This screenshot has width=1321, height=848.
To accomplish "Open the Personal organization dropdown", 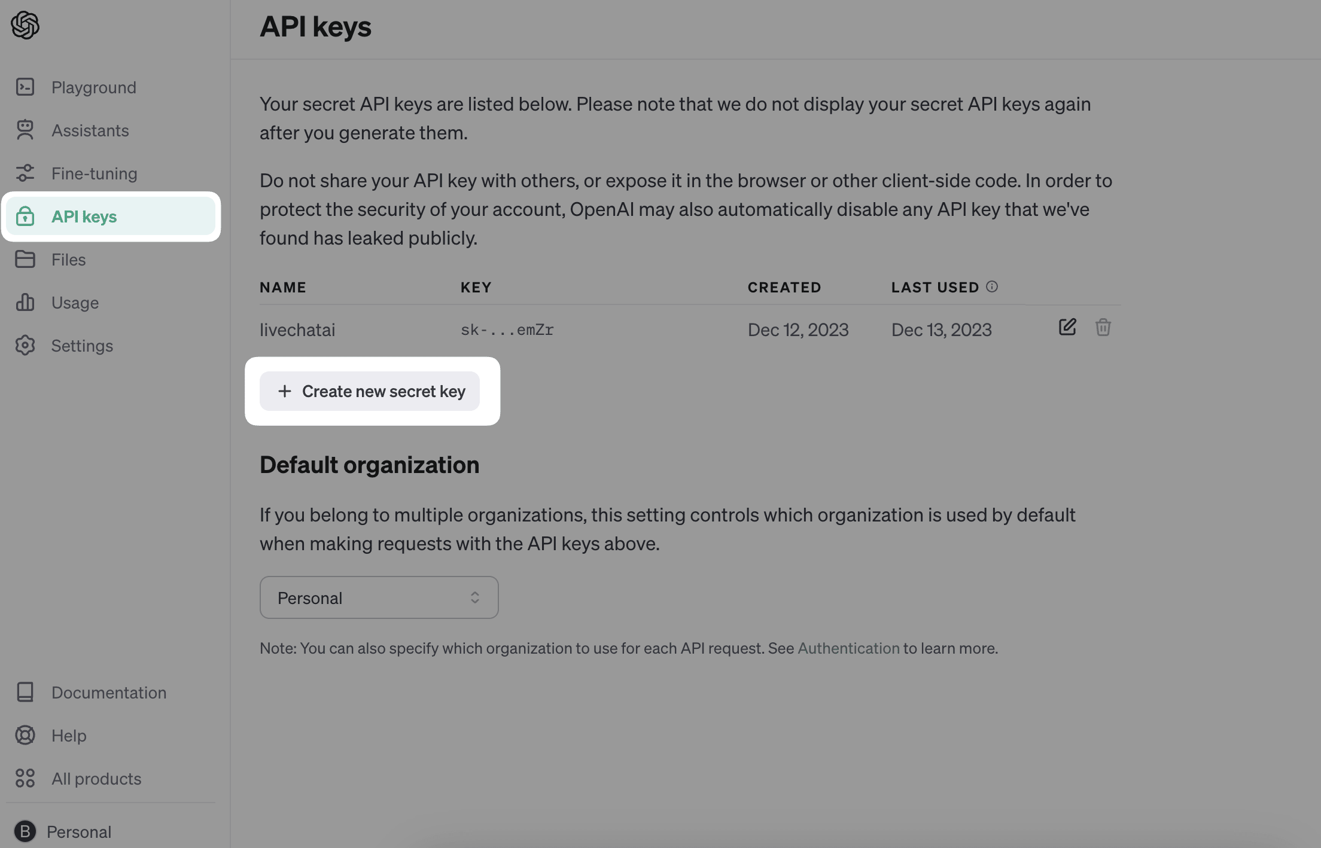I will [379, 597].
